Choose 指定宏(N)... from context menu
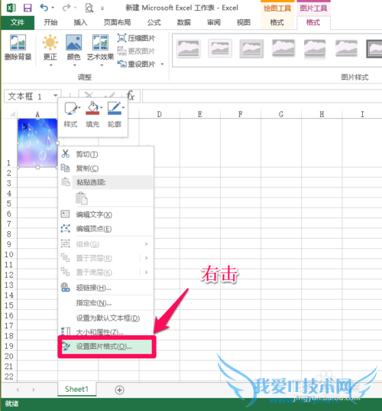382x411 pixels. pyautogui.click(x=105, y=303)
